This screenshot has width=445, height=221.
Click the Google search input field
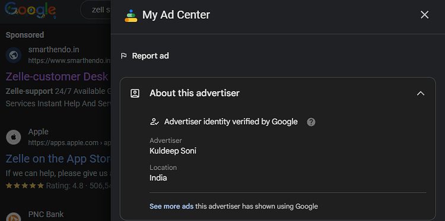coord(96,9)
